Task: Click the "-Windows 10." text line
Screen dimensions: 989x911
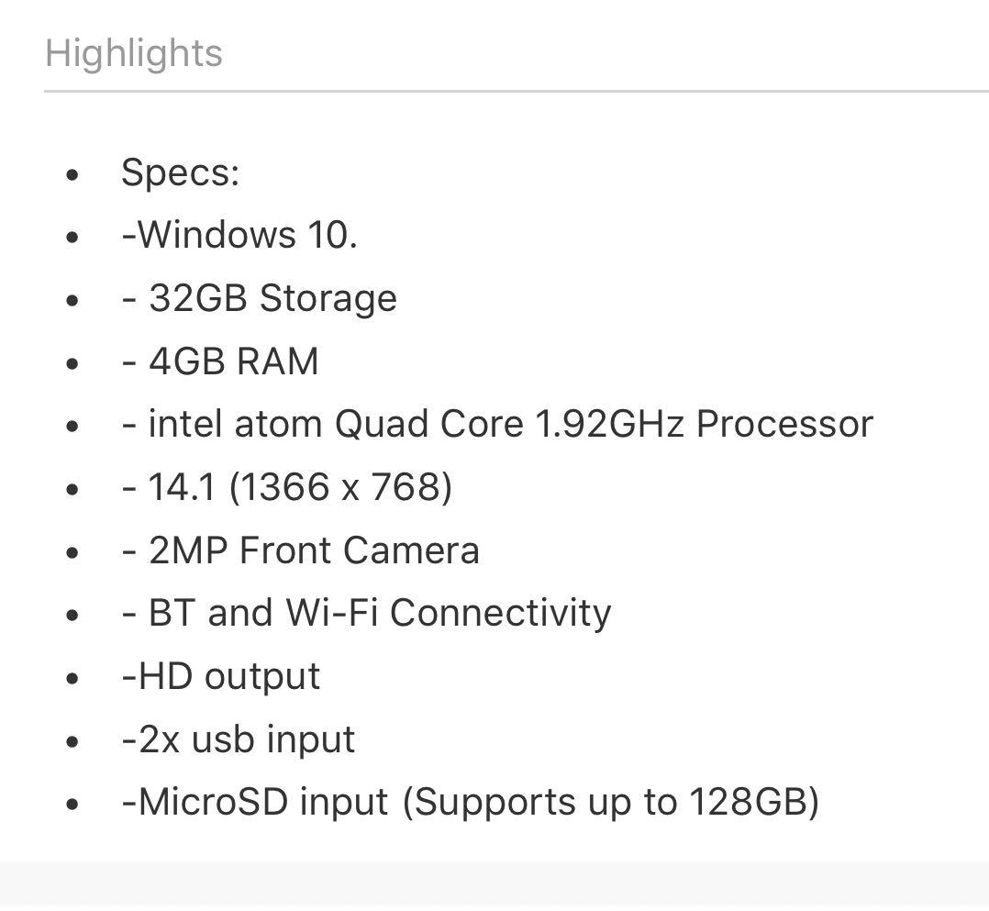Action: point(239,235)
